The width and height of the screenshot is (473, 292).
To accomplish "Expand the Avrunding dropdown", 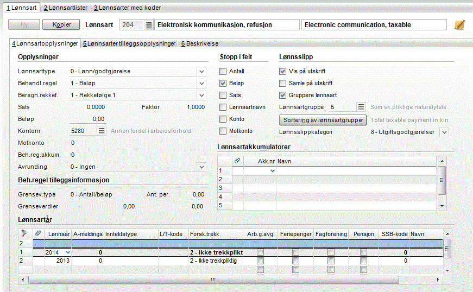I will [202, 167].
